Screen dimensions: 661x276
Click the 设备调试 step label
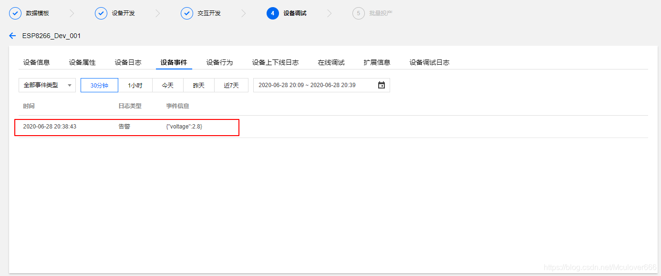coord(295,13)
